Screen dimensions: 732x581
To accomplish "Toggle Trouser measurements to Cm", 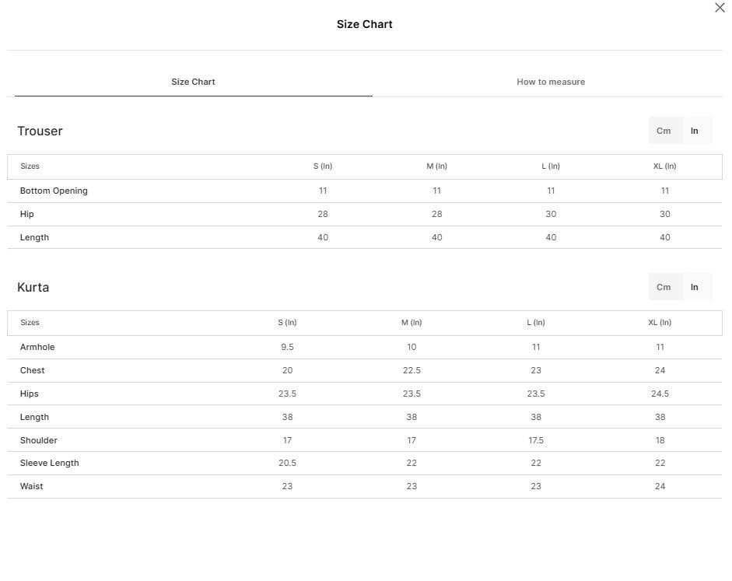I will tap(664, 131).
